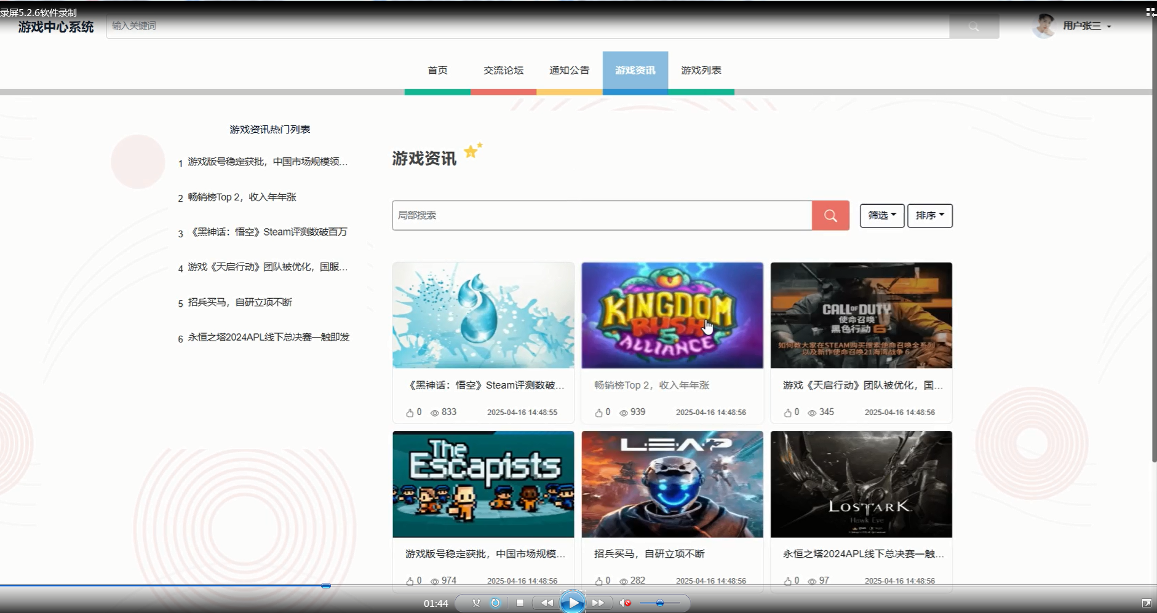Click the date 2025-04-16 14:48:55

click(x=522, y=413)
